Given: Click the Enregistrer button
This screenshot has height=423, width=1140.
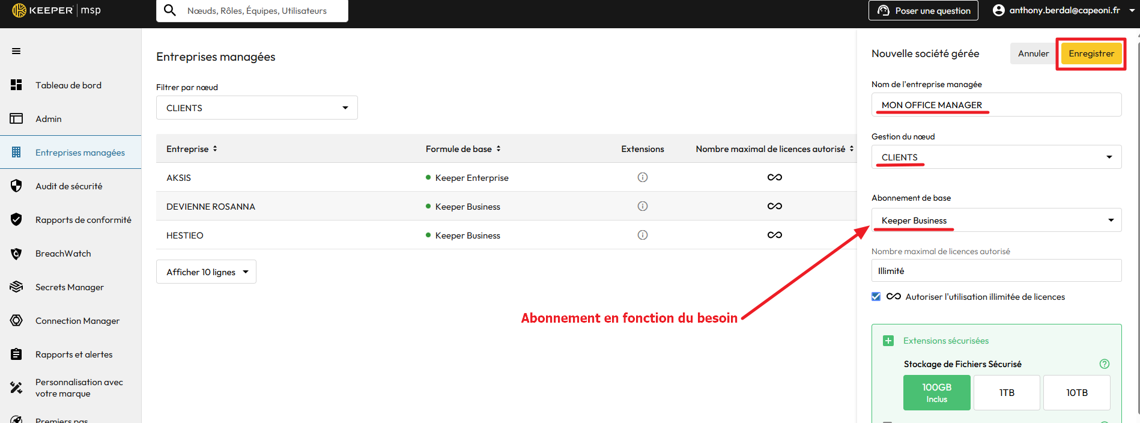Looking at the screenshot, I should pyautogui.click(x=1091, y=53).
